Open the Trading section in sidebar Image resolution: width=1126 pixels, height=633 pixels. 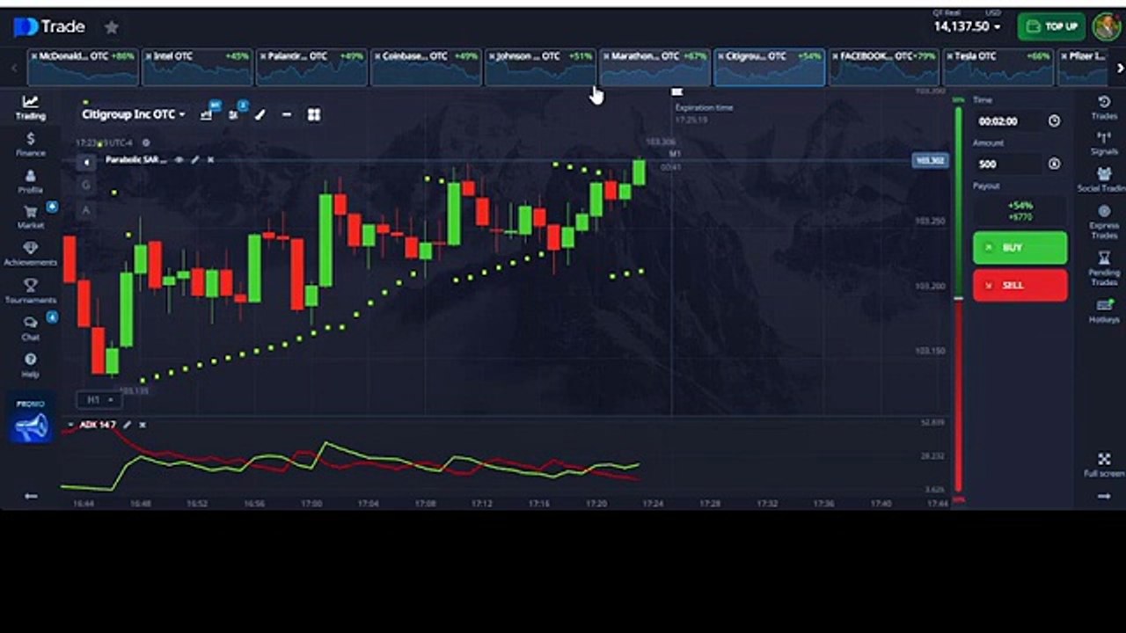30,107
